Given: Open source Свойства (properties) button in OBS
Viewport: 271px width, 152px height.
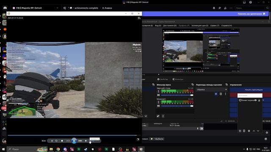Looking at the screenshot, I should click(x=163, y=79).
